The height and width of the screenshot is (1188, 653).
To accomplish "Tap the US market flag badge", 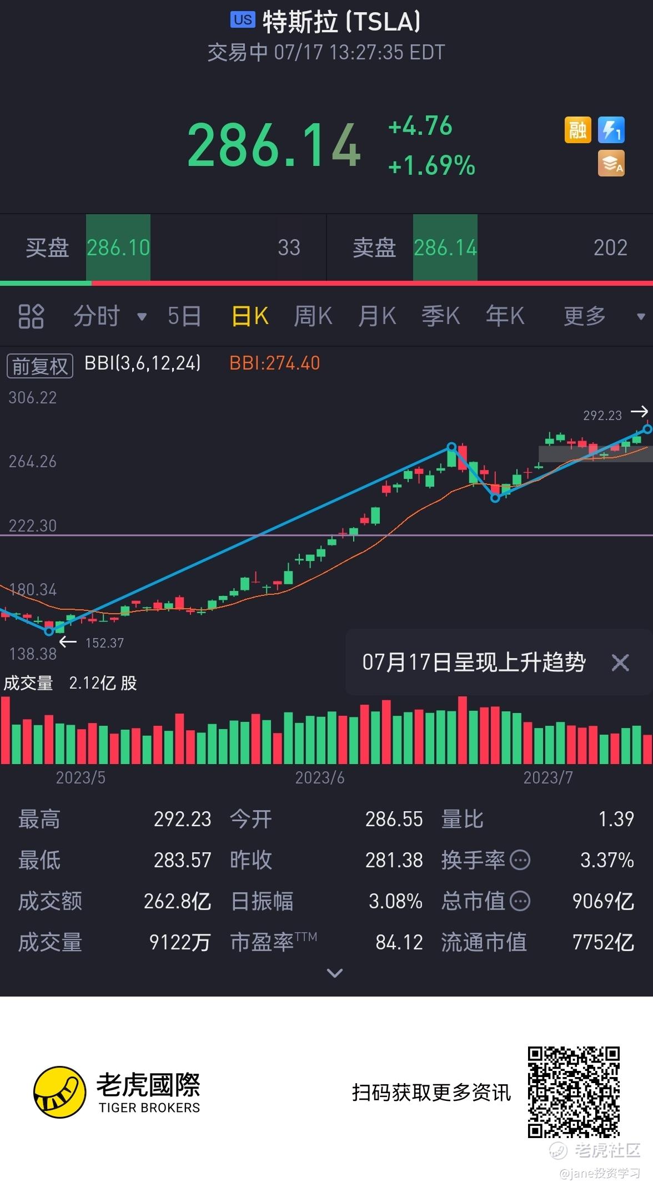I will pos(243,20).
